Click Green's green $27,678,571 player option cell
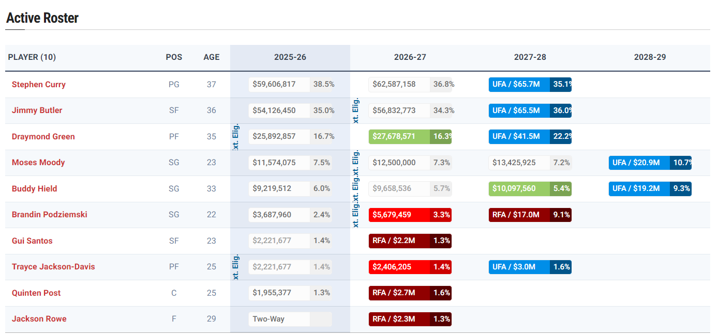Image resolution: width=719 pixels, height=336 pixels. click(399, 137)
